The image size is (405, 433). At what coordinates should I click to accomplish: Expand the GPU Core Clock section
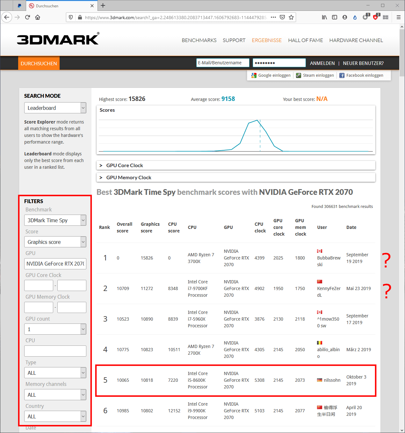tap(236, 166)
